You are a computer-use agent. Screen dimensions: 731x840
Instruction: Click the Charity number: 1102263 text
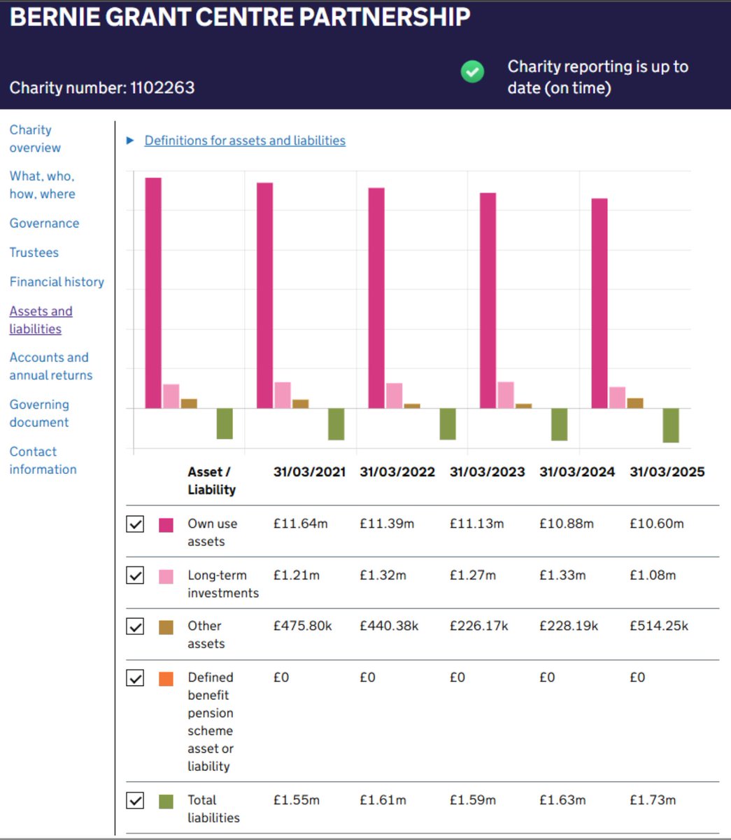pyautogui.click(x=102, y=88)
